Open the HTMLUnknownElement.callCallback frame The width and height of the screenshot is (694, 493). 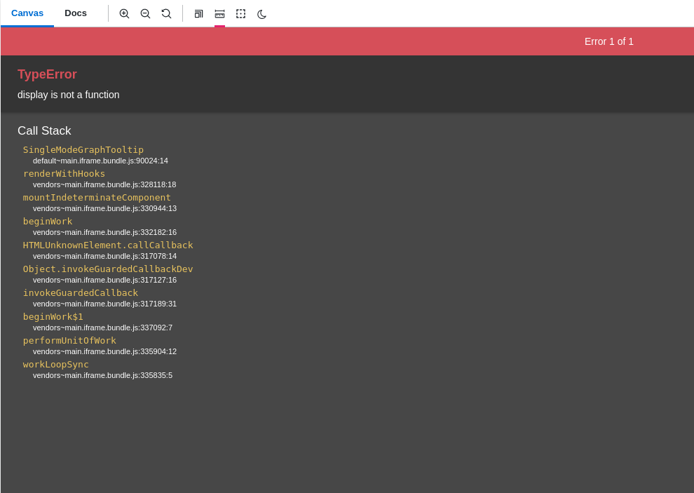tap(108, 245)
